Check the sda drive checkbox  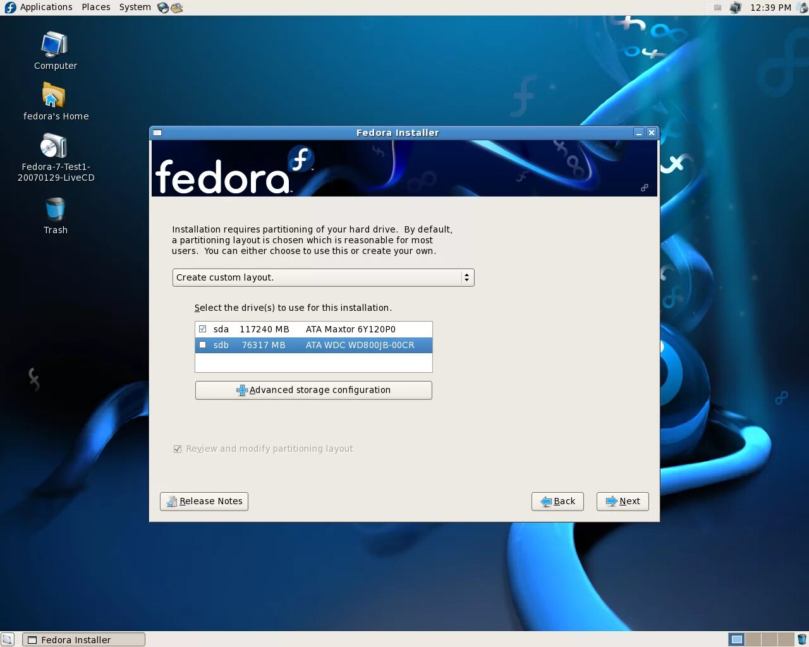coord(202,329)
